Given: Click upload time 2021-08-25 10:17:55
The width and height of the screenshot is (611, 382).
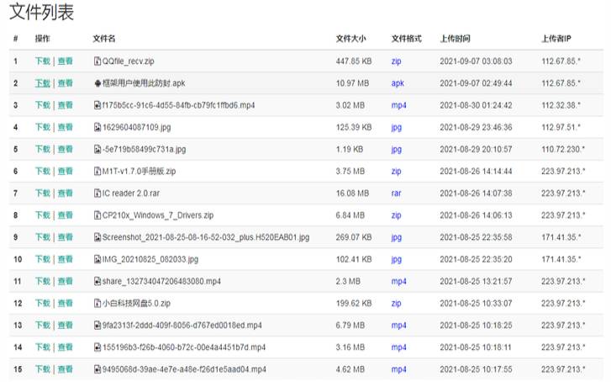Looking at the screenshot, I should pyautogui.click(x=476, y=369).
